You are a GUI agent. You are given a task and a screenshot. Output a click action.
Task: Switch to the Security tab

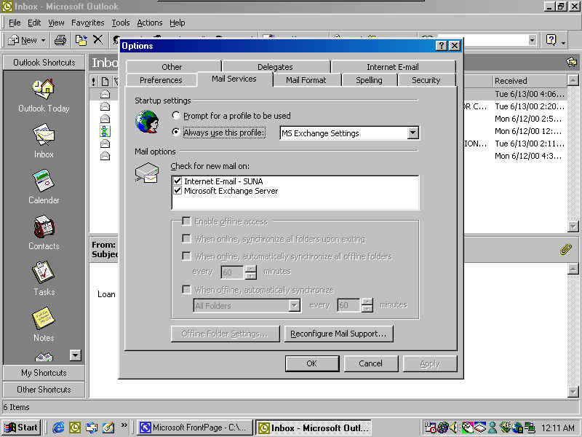point(426,80)
